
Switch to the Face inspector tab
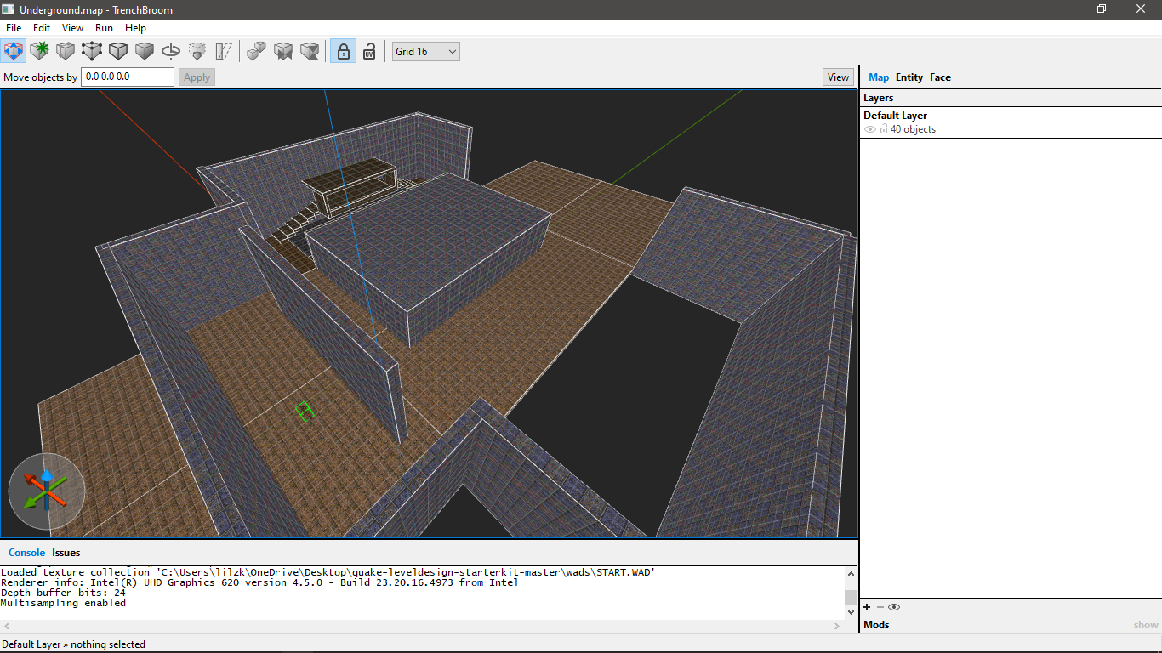coord(940,77)
